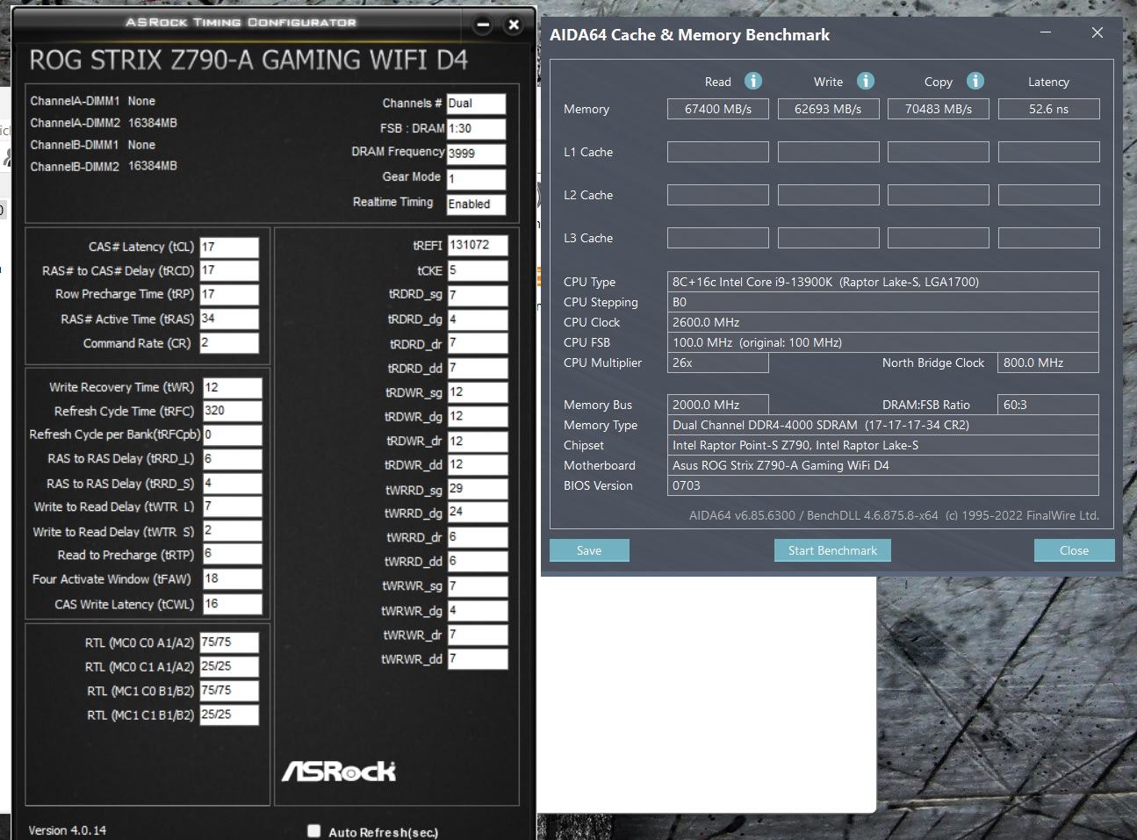1137x840 pixels.
Task: Click the RTL MC0 C0 A1/A2 field
Action: point(229,643)
